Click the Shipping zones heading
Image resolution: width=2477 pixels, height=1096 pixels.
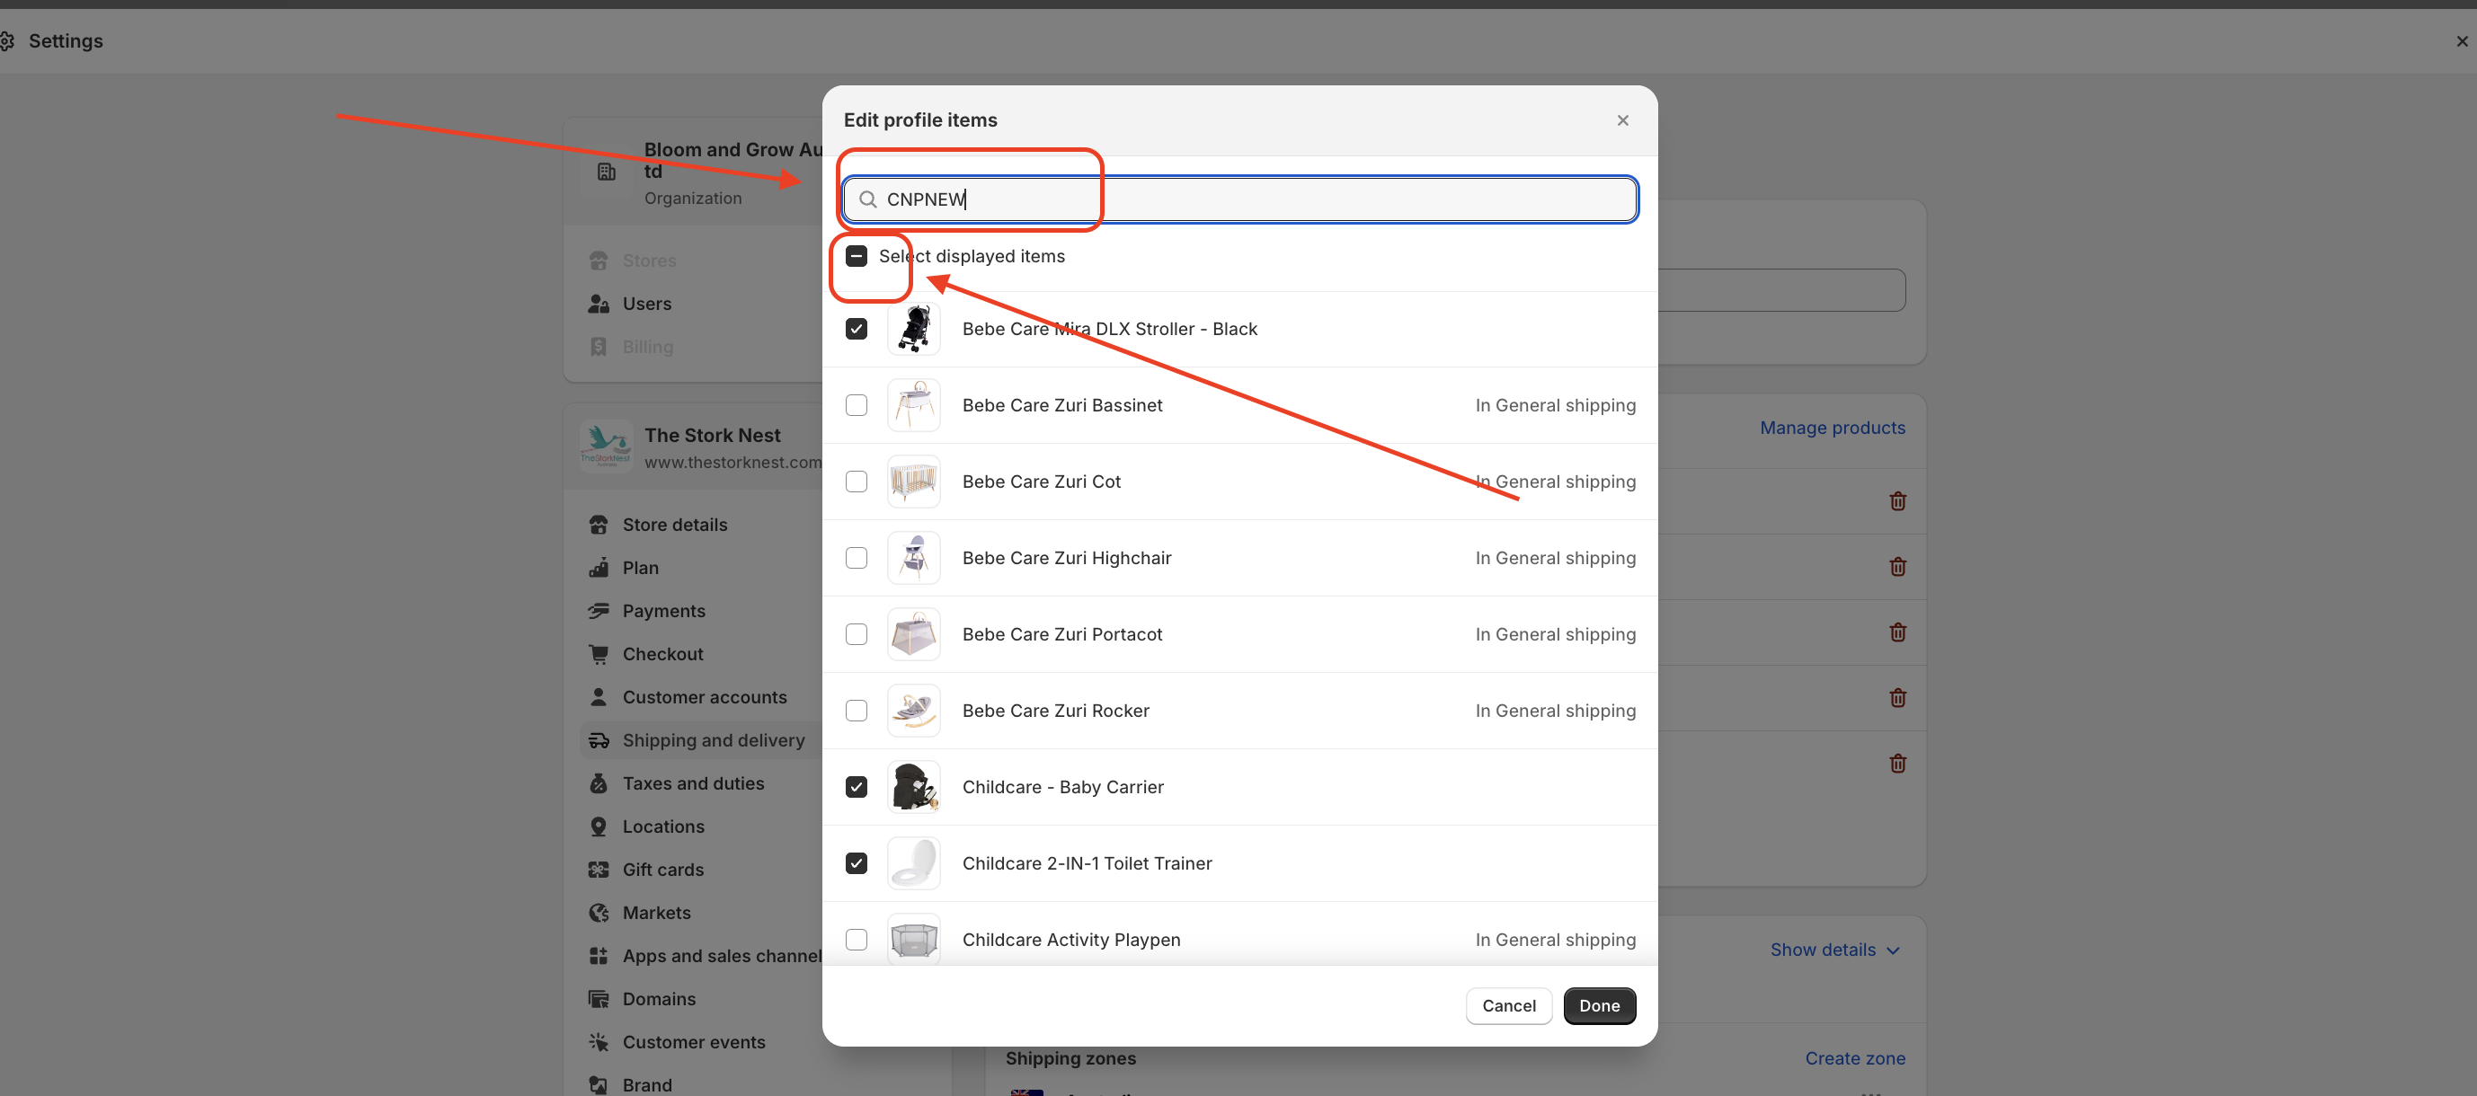(1070, 1058)
